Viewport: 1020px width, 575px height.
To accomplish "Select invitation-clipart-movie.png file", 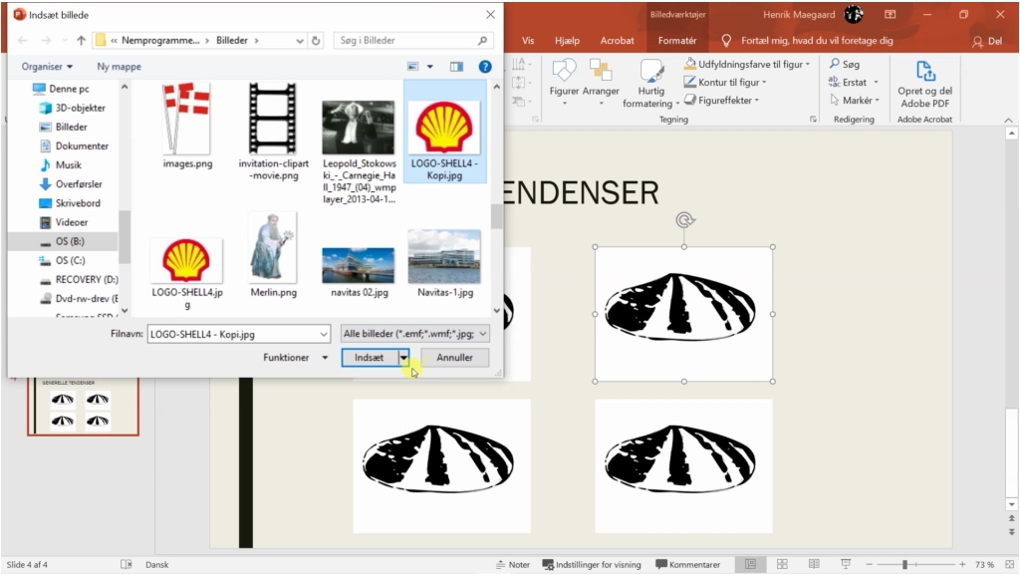I will tap(273, 132).
